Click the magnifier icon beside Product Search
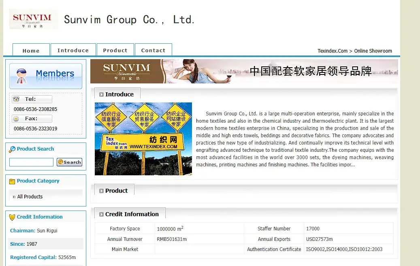 [12, 149]
